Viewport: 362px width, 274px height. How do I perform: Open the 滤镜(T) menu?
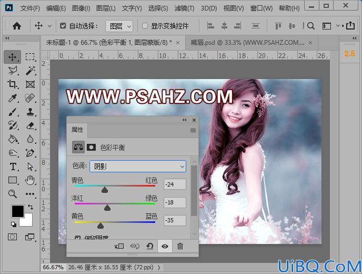point(185,8)
